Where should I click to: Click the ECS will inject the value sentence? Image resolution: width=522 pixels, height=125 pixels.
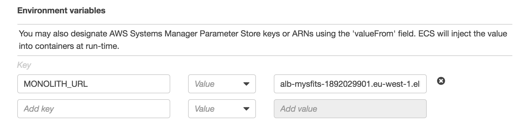click(x=463, y=34)
